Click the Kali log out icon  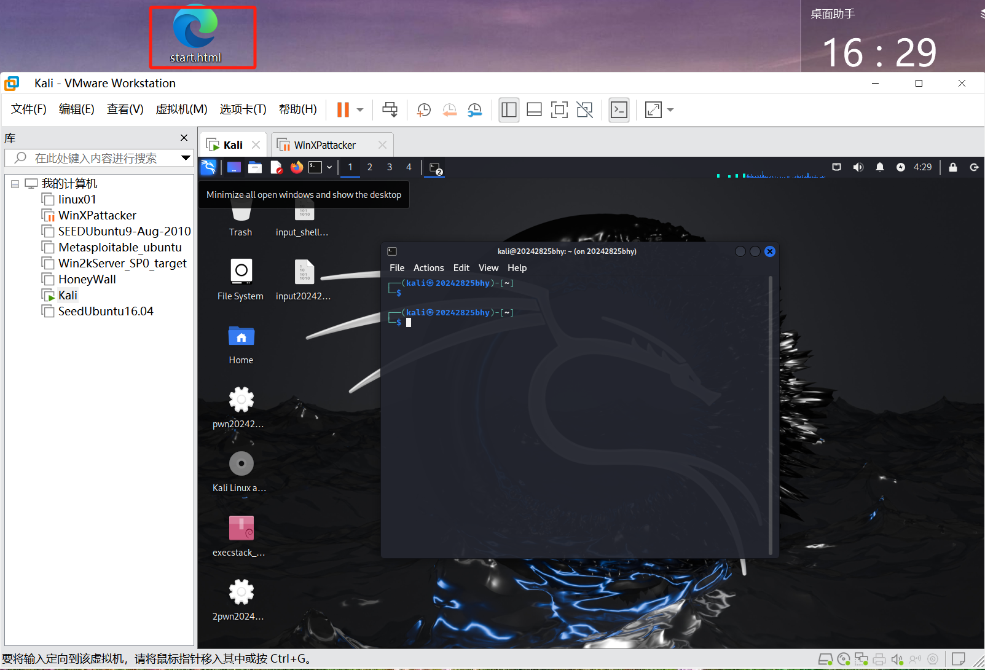click(974, 167)
